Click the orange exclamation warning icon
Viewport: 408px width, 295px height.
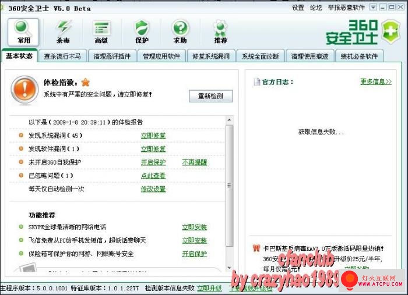coord(24,90)
